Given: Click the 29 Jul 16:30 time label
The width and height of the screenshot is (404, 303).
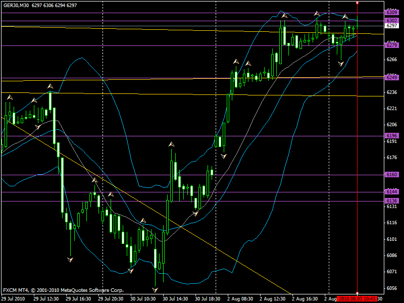Looking at the screenshot, I should coord(78,299).
